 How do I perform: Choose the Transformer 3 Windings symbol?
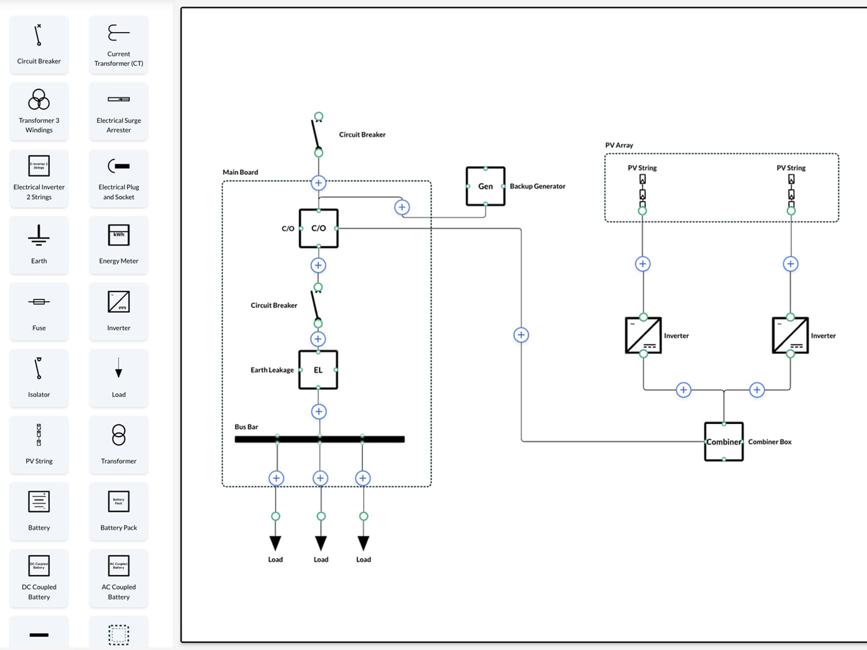tap(39, 112)
